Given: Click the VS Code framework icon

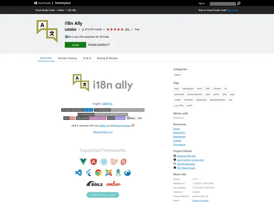Looking at the screenshot, I should 78,173.
